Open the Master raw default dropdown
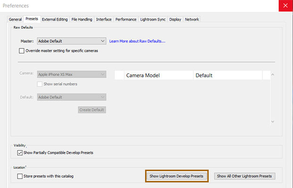 tap(72, 41)
